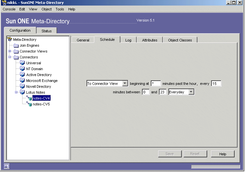Click the Microsoft Exchange connector icon

point(22,81)
